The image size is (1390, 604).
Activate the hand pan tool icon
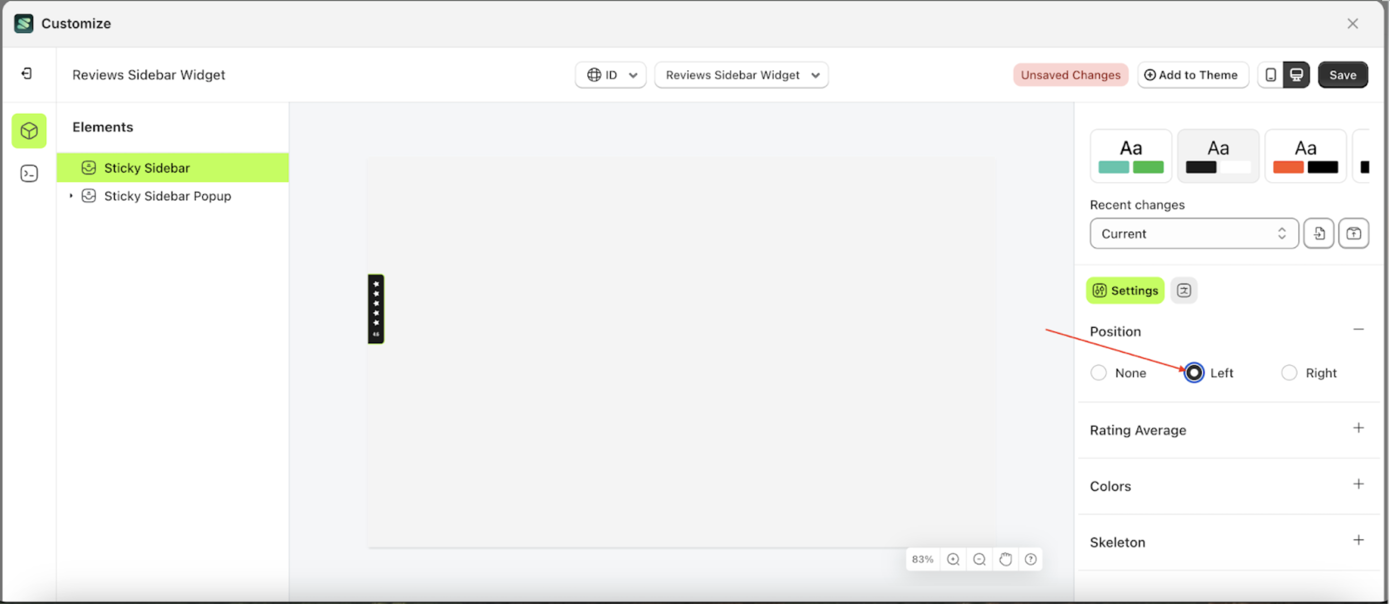(1005, 559)
